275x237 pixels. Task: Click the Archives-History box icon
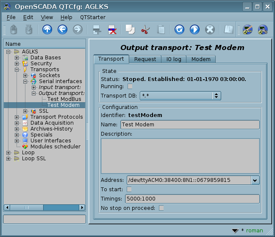[25, 129]
